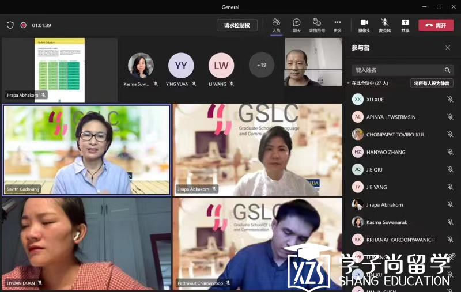The height and width of the screenshot is (292, 461).
Task: Click the meeting timer 01:01:39
Action: point(41,25)
